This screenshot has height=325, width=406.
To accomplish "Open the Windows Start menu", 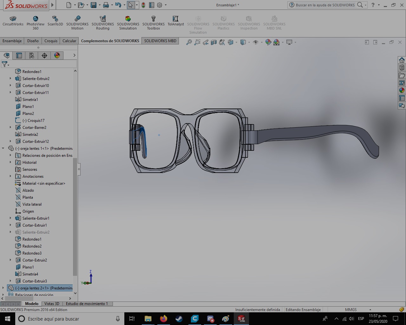I will 8,319.
